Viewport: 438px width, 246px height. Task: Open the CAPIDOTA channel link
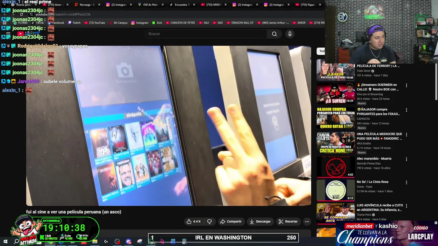click(x=363, y=119)
